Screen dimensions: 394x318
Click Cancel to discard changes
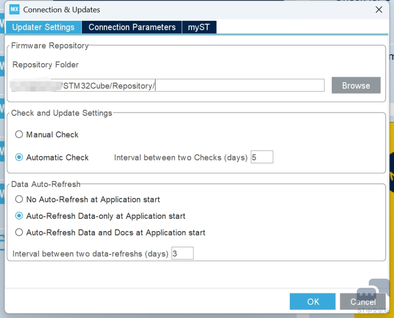click(x=363, y=301)
